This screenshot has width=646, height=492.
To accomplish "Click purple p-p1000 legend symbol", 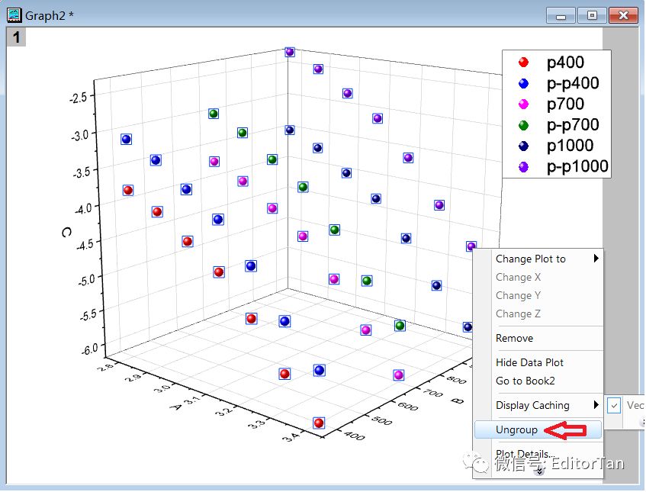I will (523, 167).
